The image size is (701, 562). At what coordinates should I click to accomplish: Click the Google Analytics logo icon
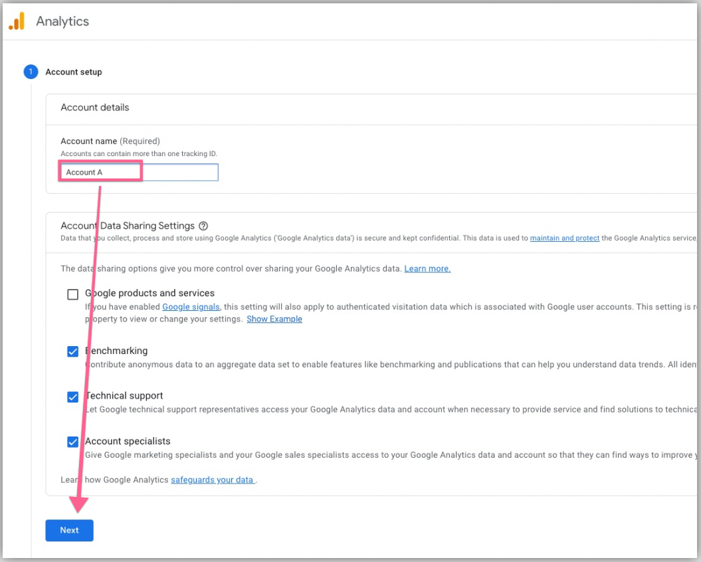[x=17, y=21]
